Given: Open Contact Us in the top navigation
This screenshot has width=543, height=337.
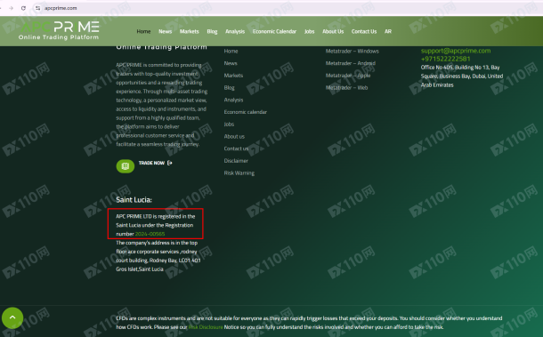Looking at the screenshot, I should point(363,31).
